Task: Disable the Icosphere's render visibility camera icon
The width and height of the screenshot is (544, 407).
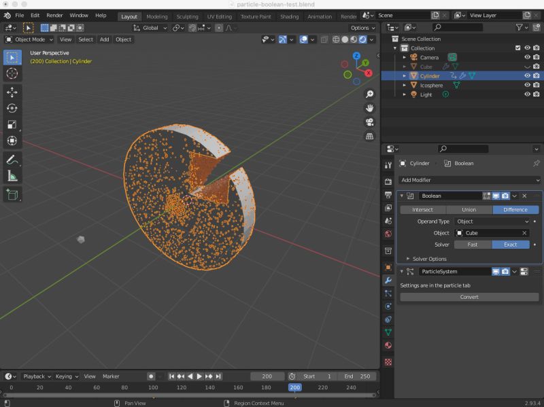Action: pos(536,84)
